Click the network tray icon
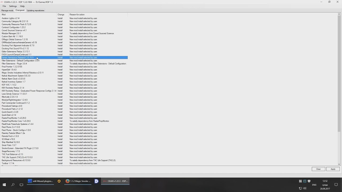342x192 pixels. (300, 188)
